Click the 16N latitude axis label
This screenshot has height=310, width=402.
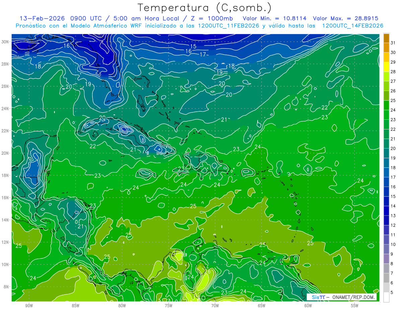[x=5, y=198]
